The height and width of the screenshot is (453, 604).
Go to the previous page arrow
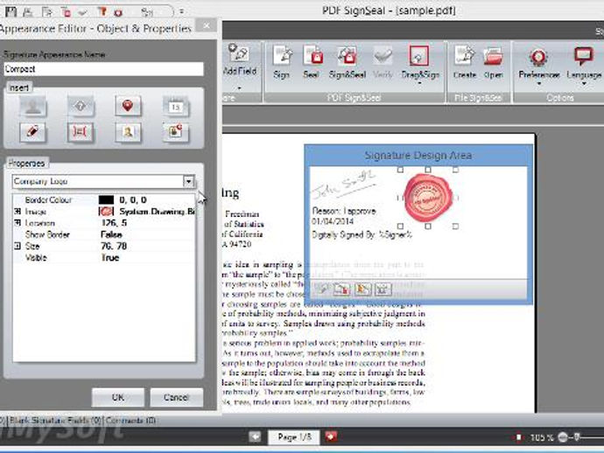[255, 437]
